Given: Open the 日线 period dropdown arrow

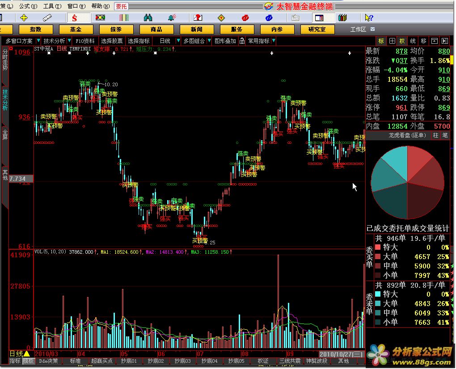Looking at the screenshot, I should click(x=178, y=41).
